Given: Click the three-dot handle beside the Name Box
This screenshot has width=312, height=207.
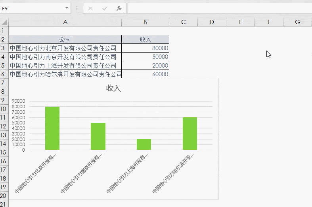Looking at the screenshot, I should pyautogui.click(x=77, y=8).
